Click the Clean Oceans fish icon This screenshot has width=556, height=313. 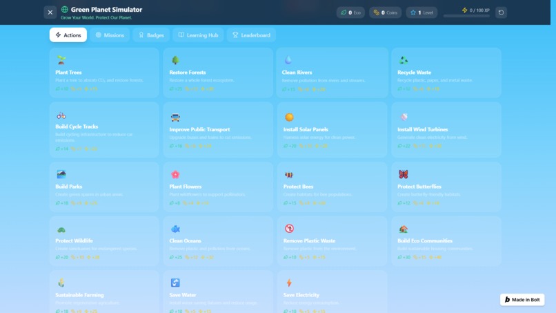175,229
